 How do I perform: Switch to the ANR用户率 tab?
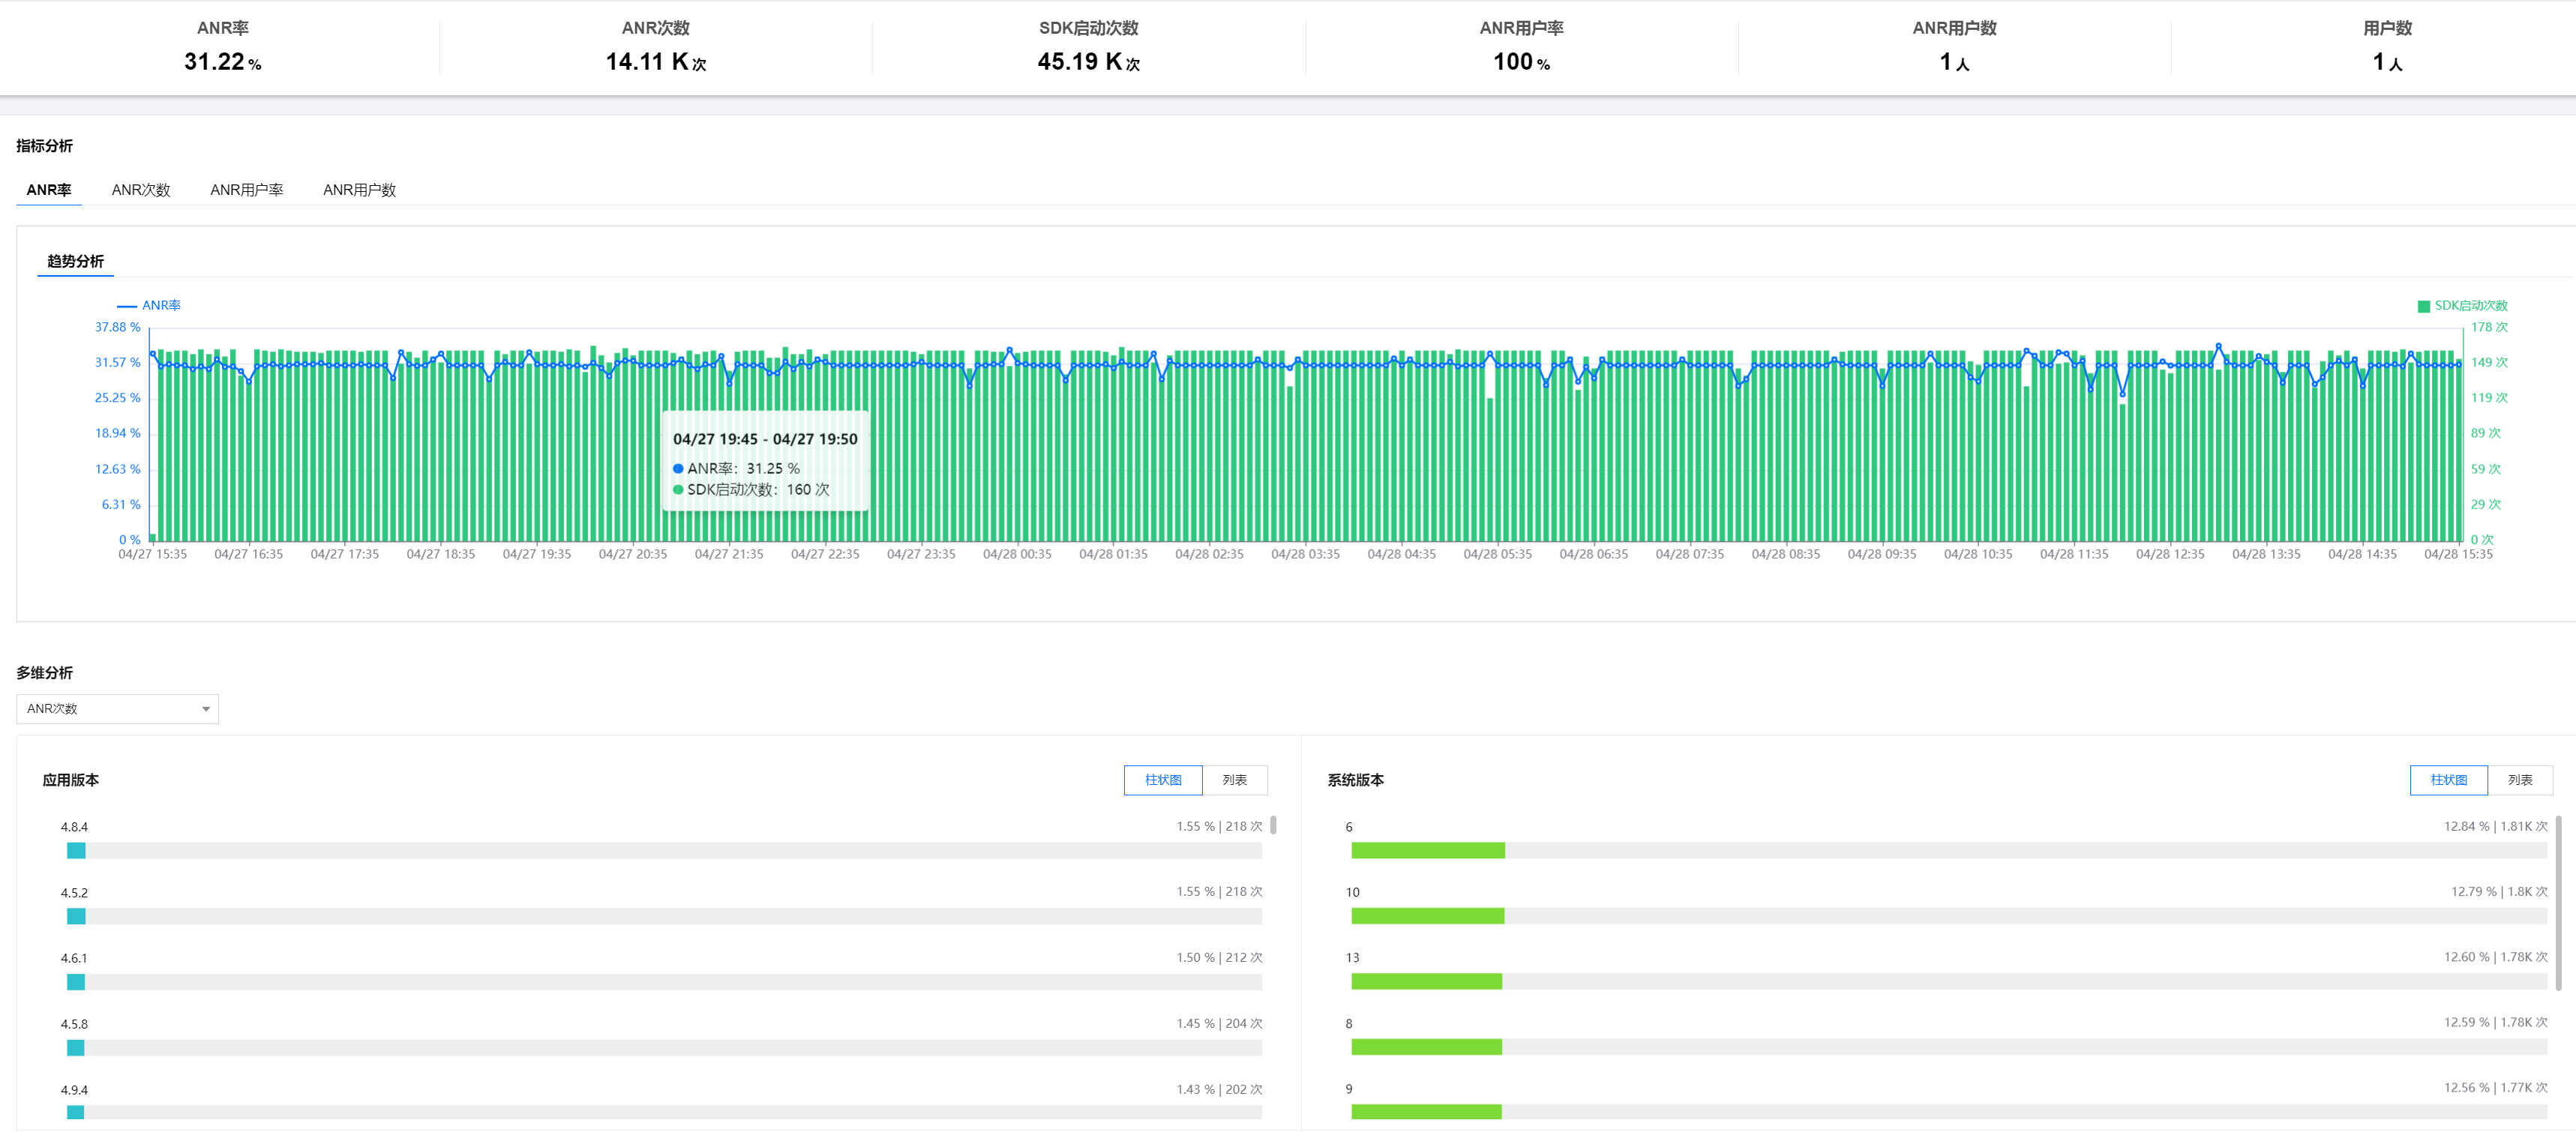246,190
